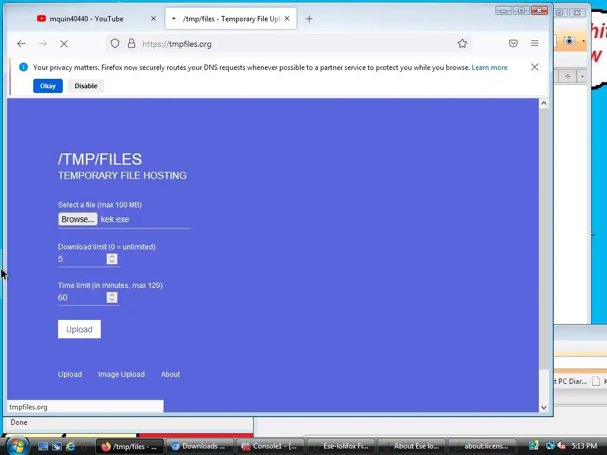Screen dimensions: 607x455
Task: Dismiss the DNS privacy notification bar
Action: 535,67
